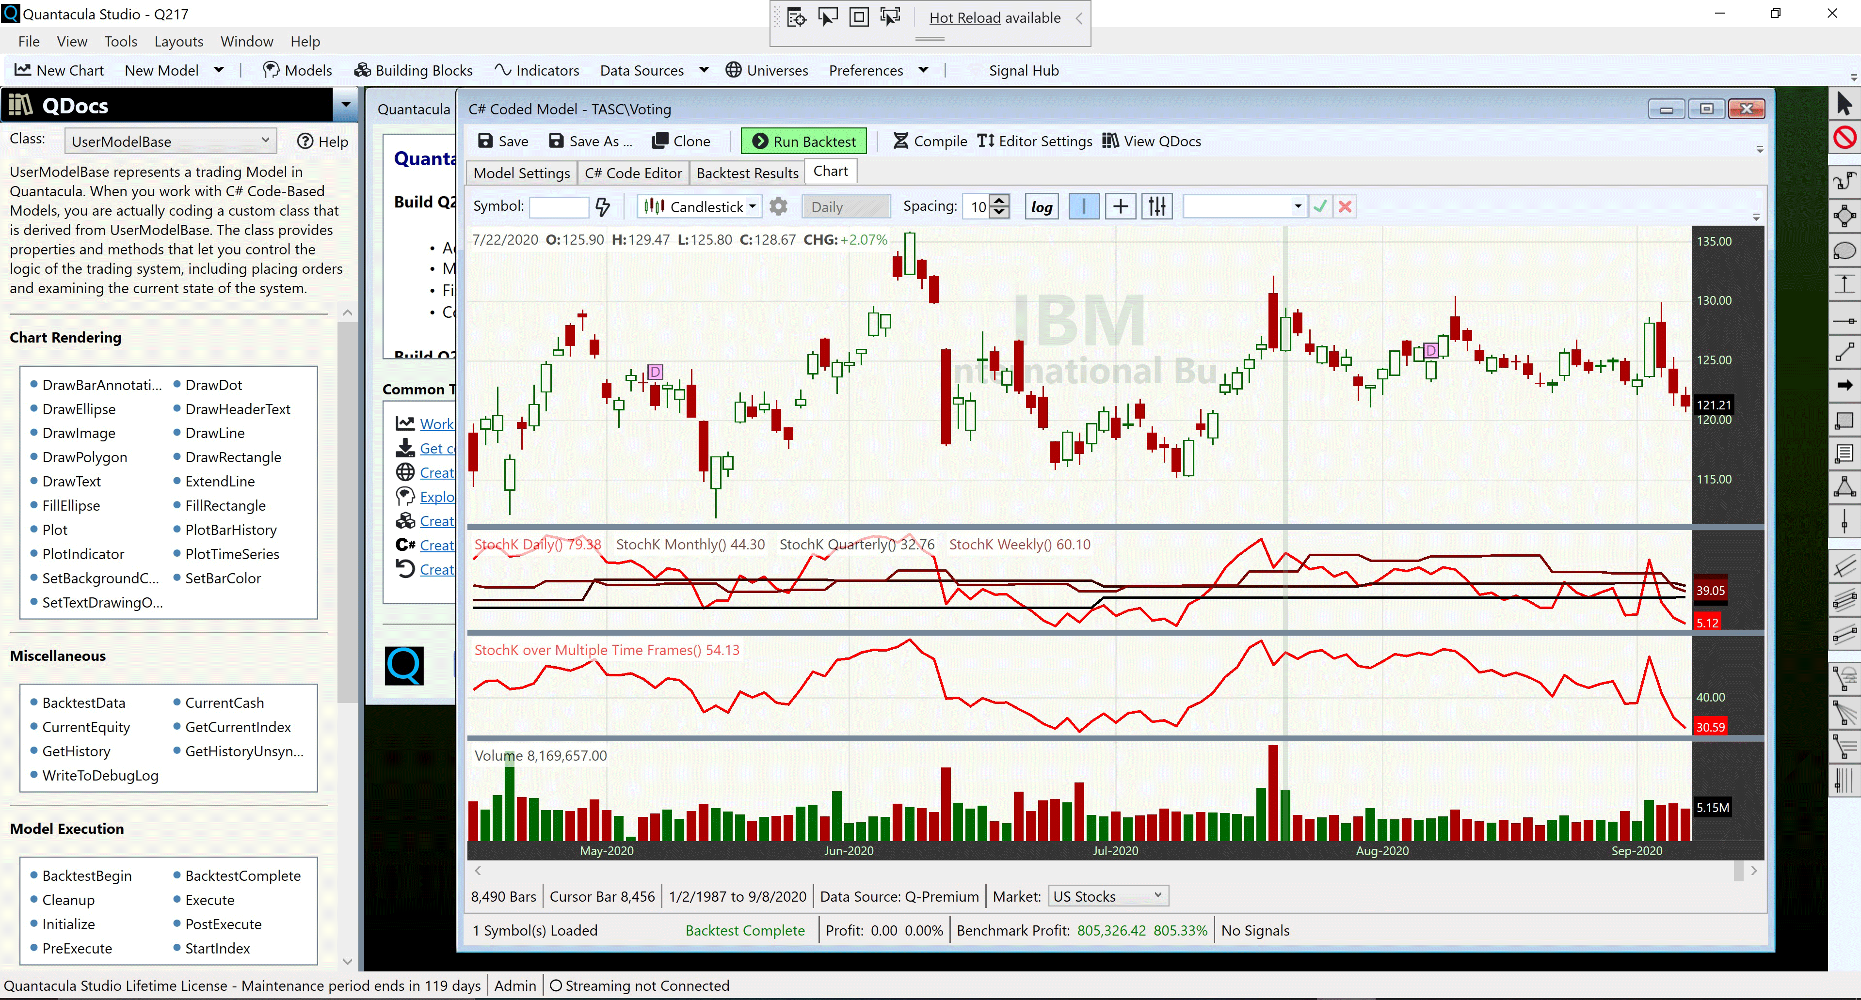
Task: Select the Fibonacci fan drawing tool
Action: (x=1844, y=713)
